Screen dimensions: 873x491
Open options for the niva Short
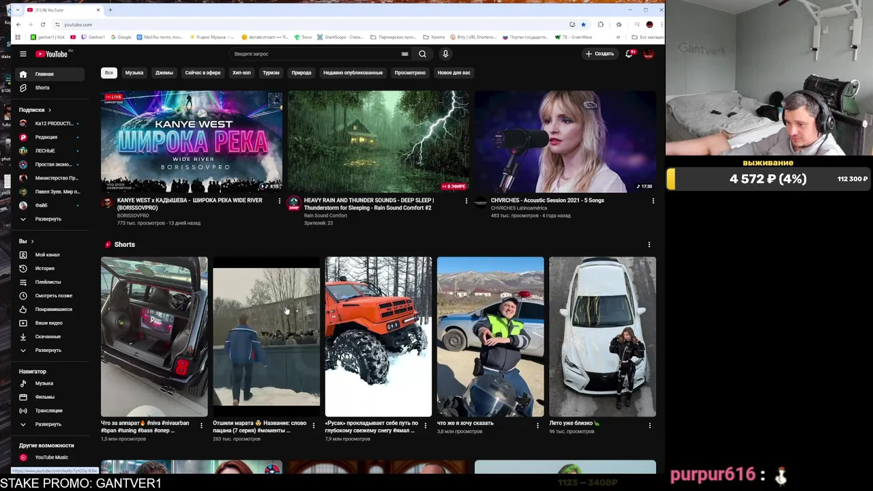coord(201,426)
